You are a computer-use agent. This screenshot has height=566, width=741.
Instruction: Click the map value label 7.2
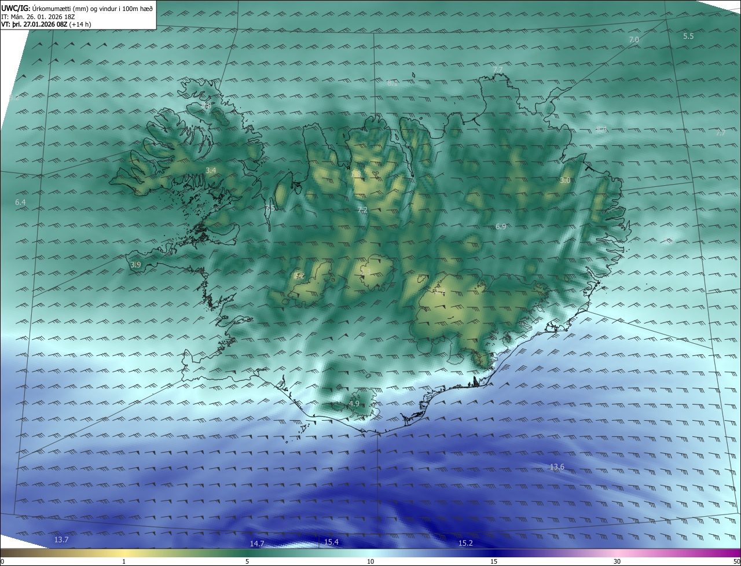[362, 210]
